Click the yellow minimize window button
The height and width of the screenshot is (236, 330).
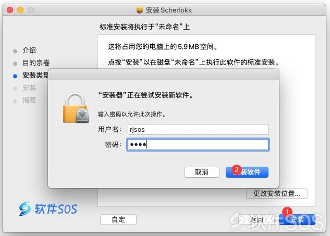20,10
